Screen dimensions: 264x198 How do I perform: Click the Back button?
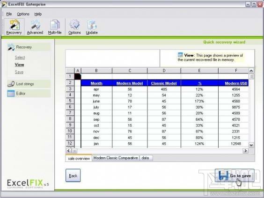73,176
